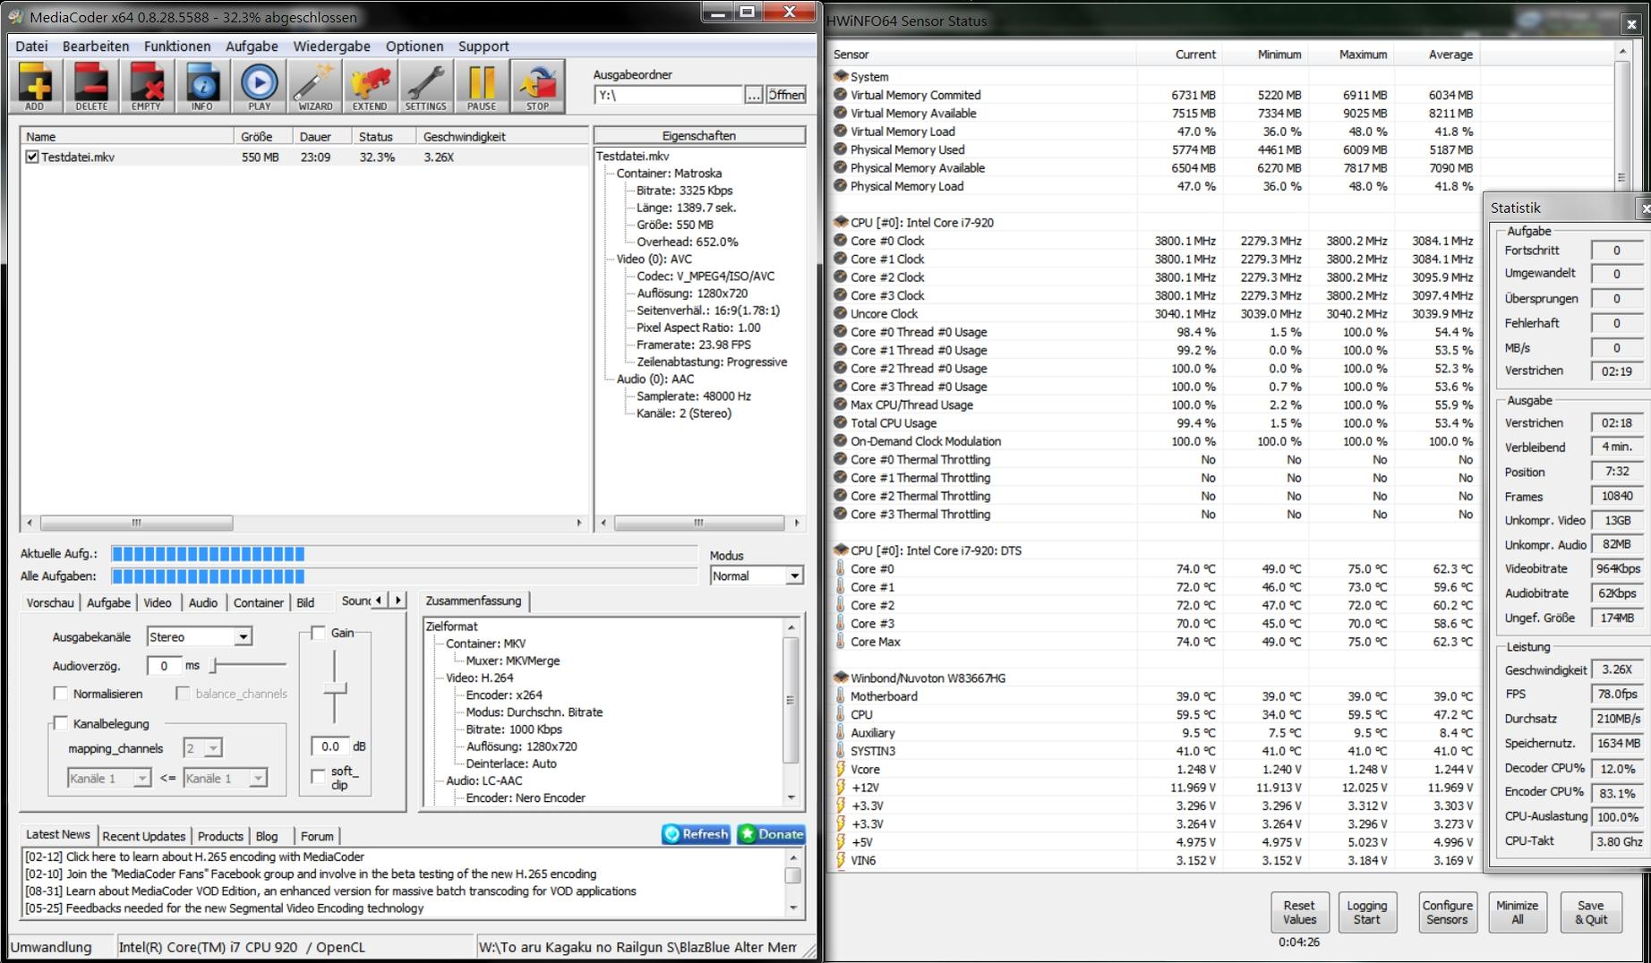Click the Virtual Memory Load sensor icon
This screenshot has width=1651, height=963.
[x=840, y=132]
